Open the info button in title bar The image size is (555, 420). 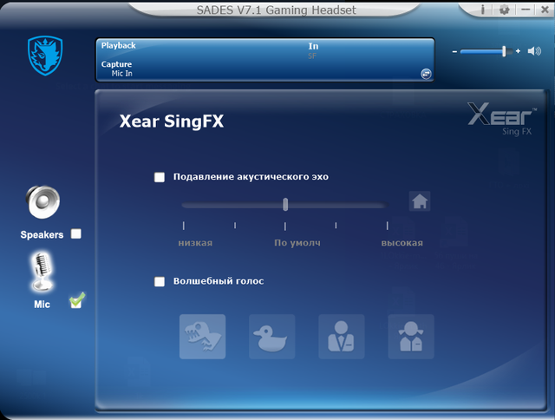(483, 10)
